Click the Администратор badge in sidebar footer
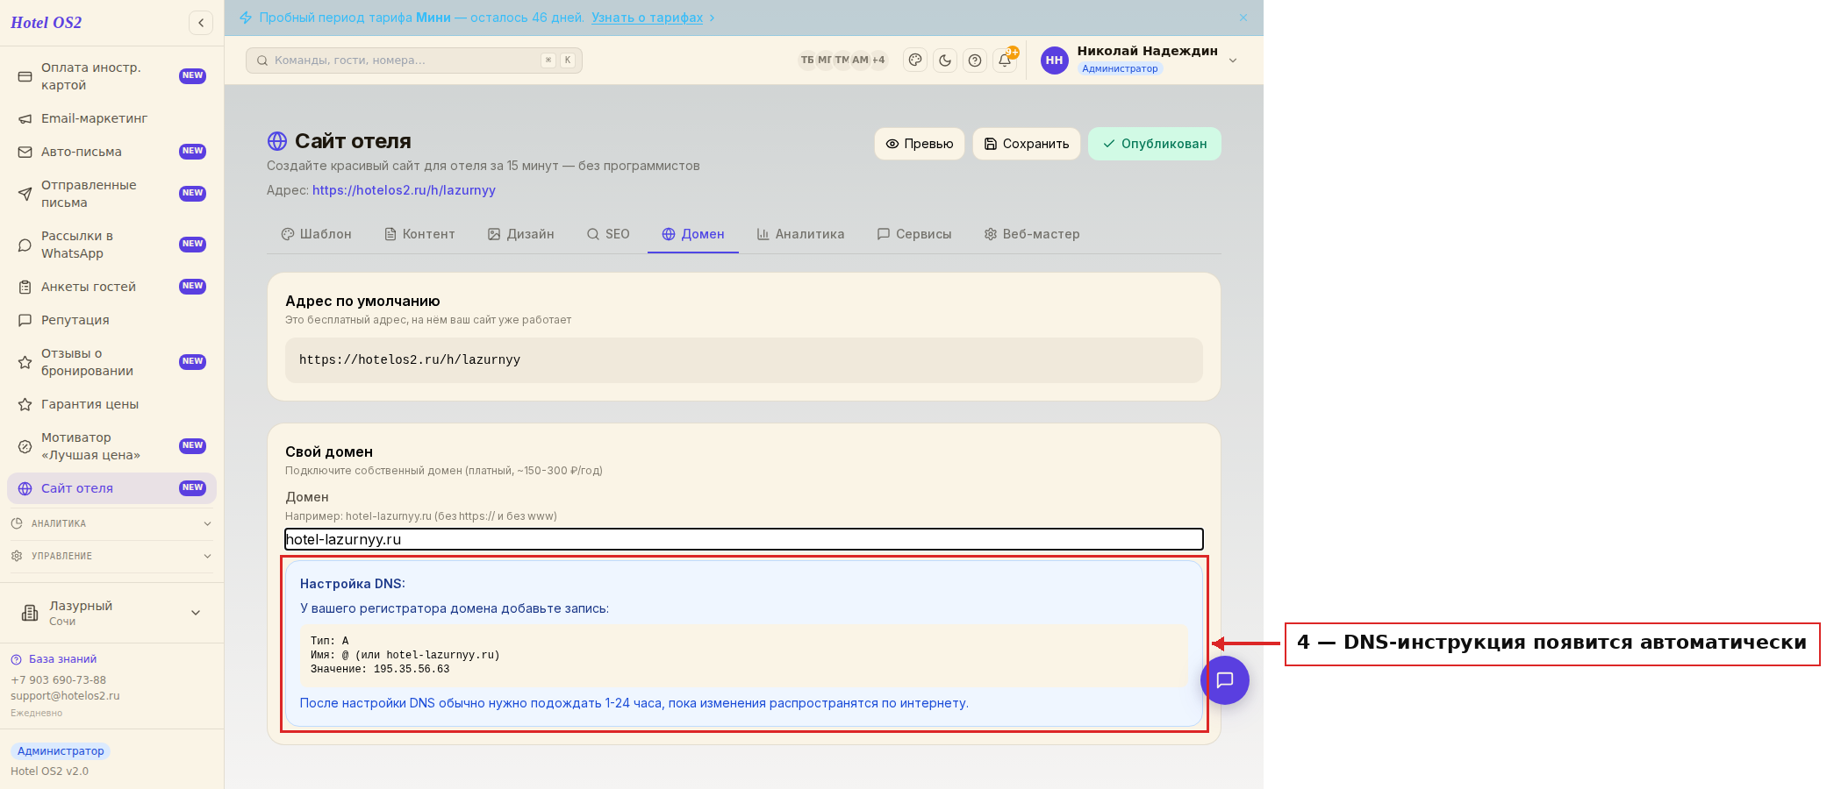 click(61, 751)
